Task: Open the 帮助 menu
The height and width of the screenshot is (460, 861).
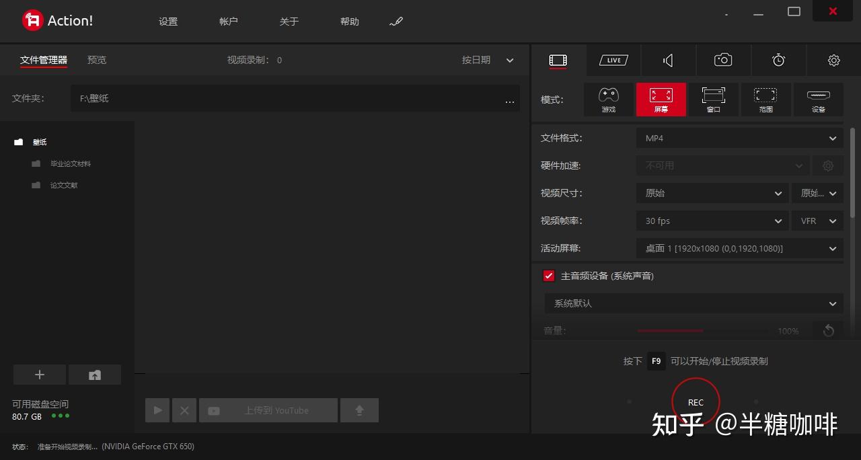Action: 350,22
